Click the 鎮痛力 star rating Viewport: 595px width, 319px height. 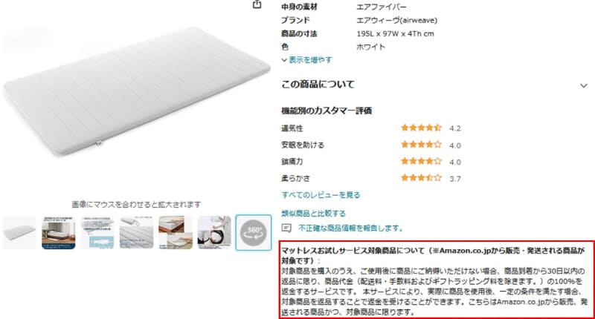pyautogui.click(x=421, y=161)
